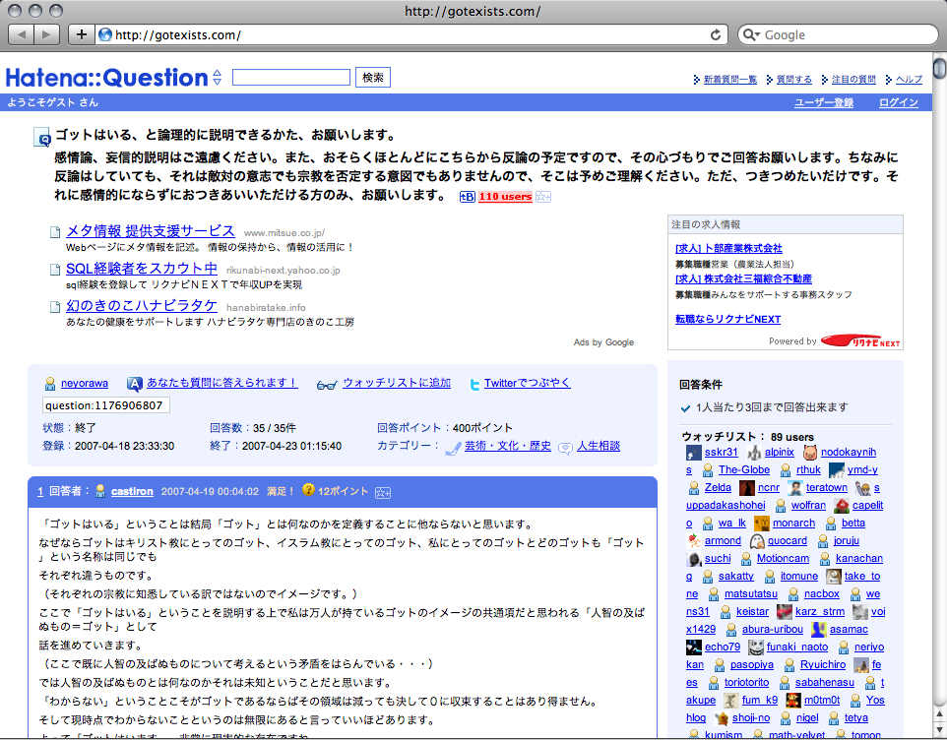
Task: Open the Google search magnifier dropdown
Action: (x=752, y=34)
